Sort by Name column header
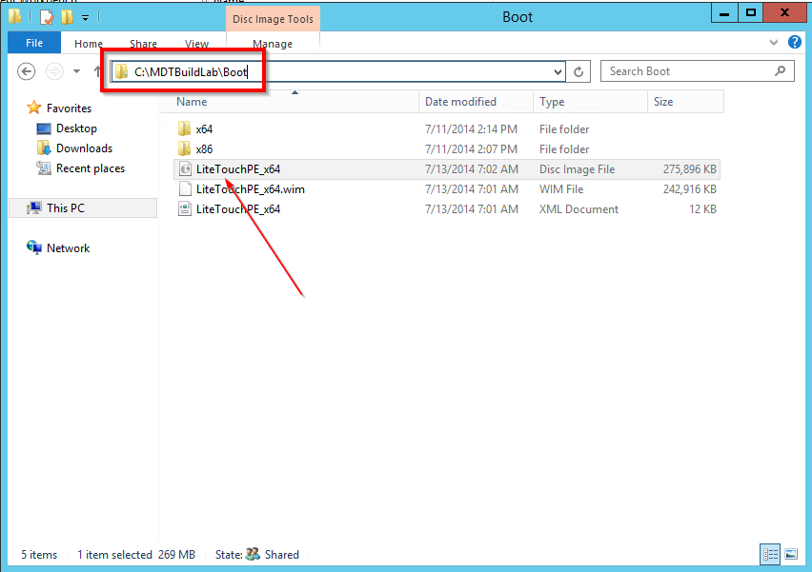The image size is (812, 572). 290,102
